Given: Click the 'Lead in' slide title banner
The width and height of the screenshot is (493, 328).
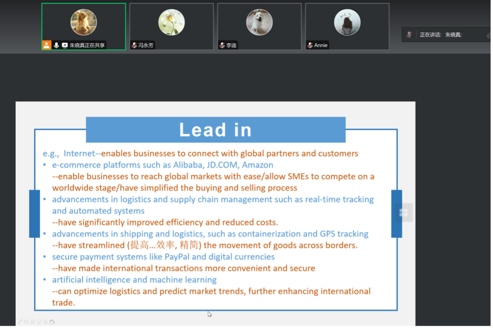Looking at the screenshot, I should [216, 130].
